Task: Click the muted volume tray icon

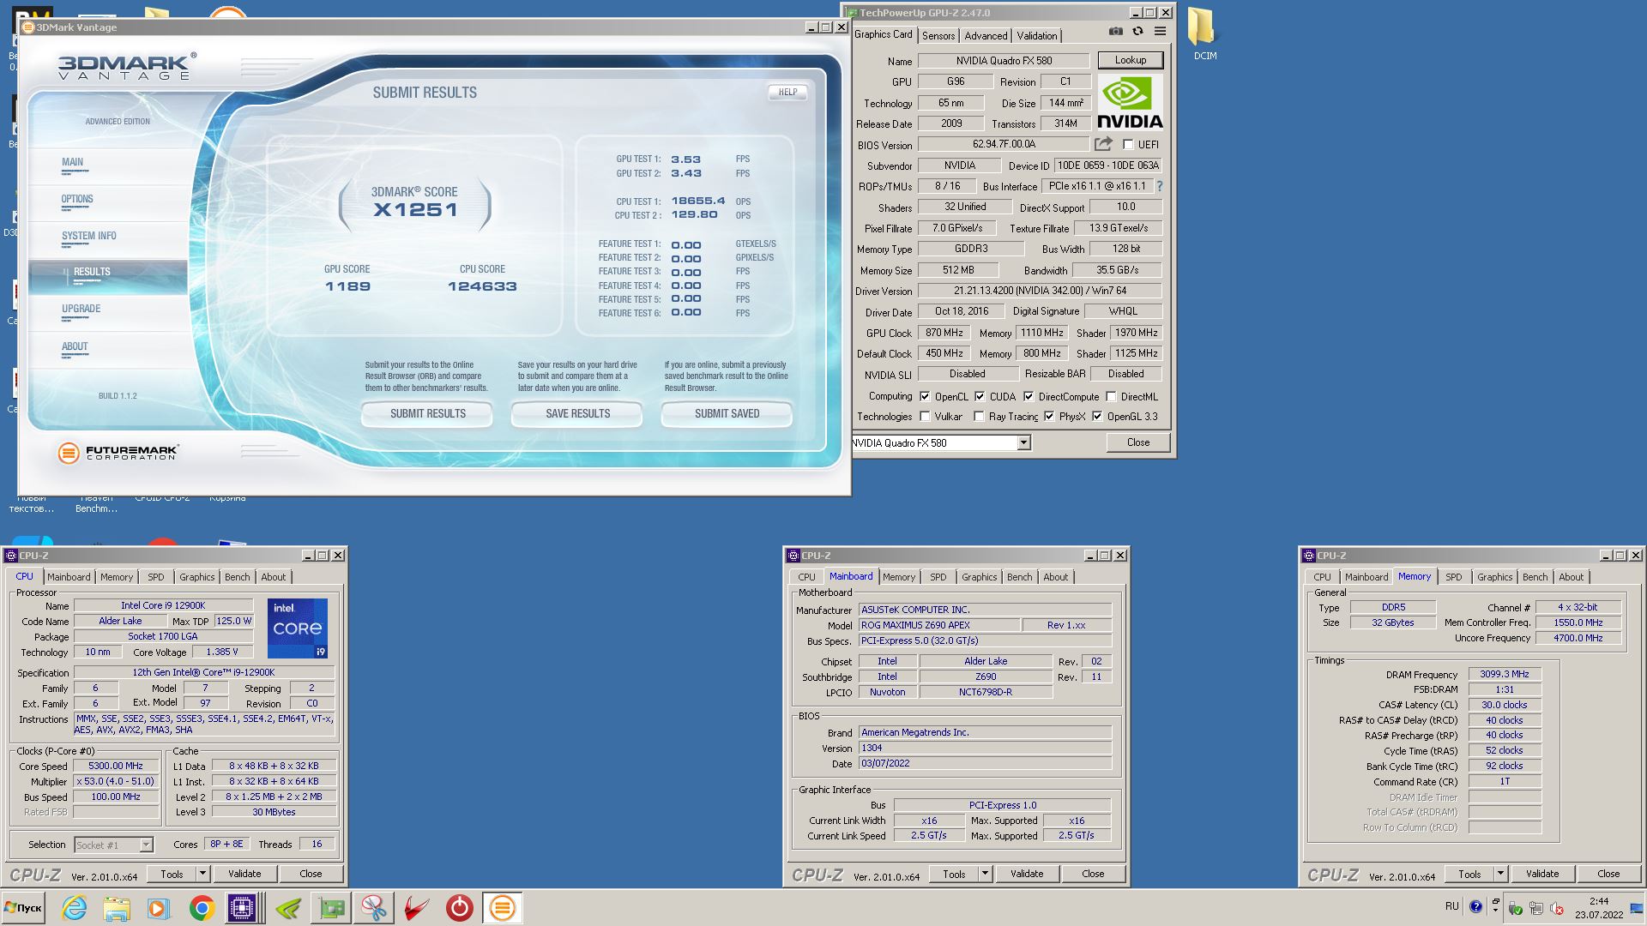Action: point(1556,909)
